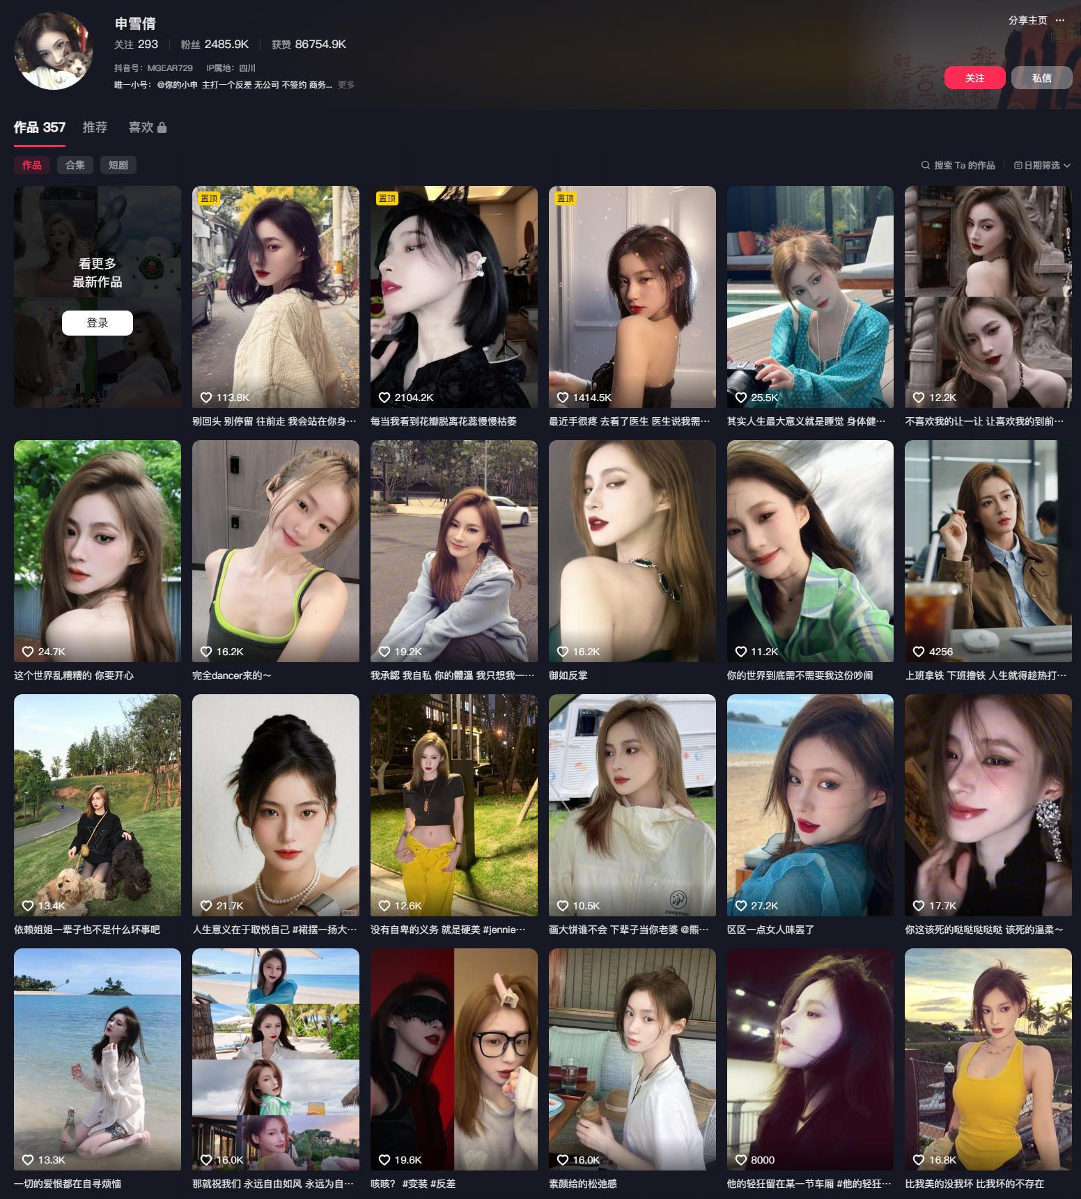Select the 合集 filter chip

pos(75,165)
